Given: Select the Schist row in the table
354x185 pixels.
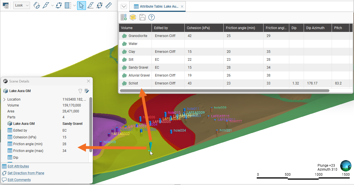Looking at the screenshot, I should pyautogui.click(x=133, y=83).
